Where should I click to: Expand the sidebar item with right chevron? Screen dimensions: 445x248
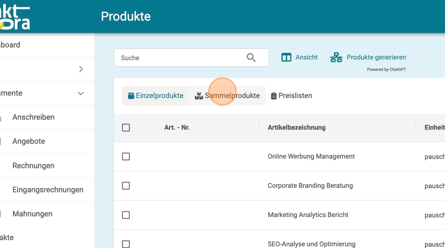[81, 69]
